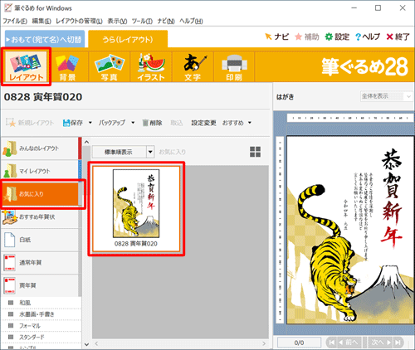Click 前へ previous page button
This screenshot has width=415, height=350.
(349, 343)
